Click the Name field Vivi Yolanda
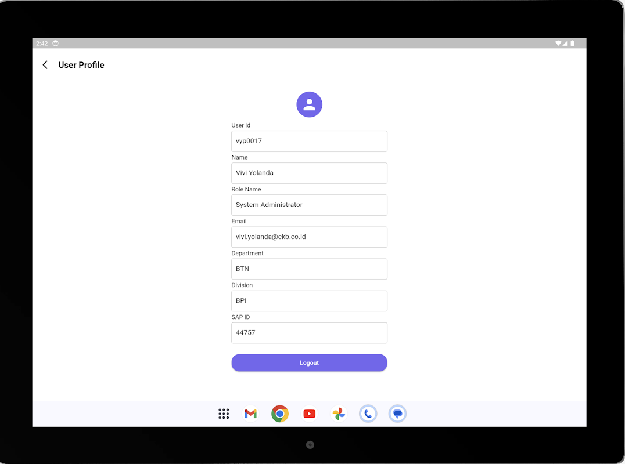This screenshot has height=464, width=625. click(x=310, y=173)
